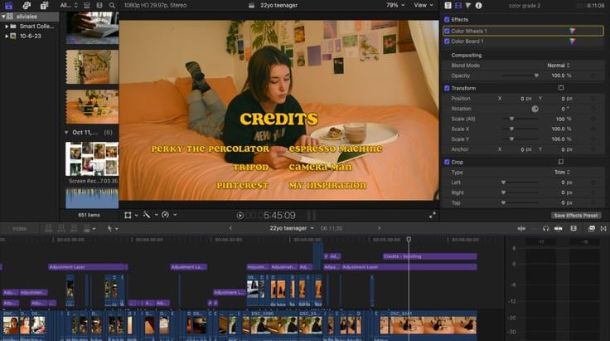610x341 pixels.
Task: Show the Effects browser icon
Action: click(x=591, y=228)
